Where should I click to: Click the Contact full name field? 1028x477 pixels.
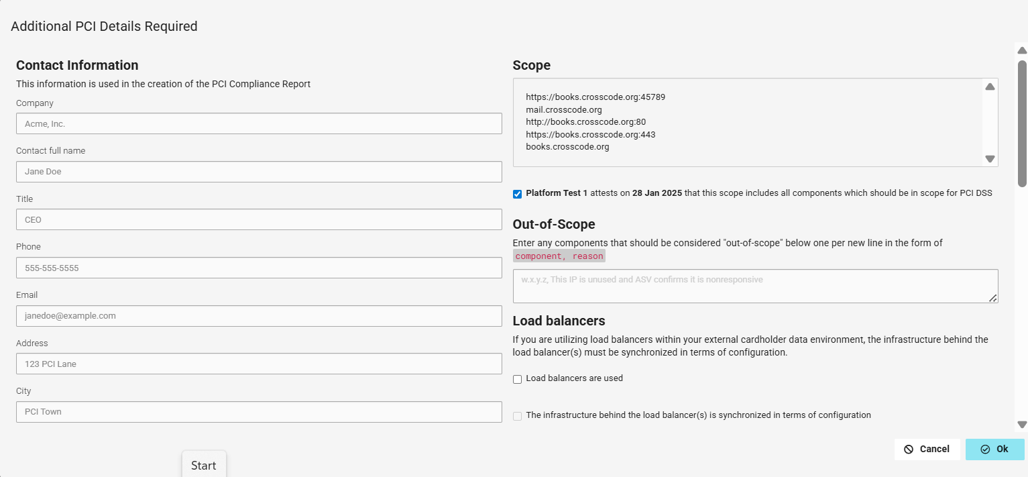(259, 172)
